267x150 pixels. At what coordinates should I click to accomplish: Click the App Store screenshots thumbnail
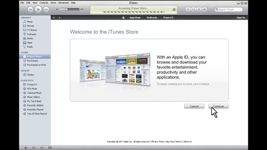pos(115,70)
